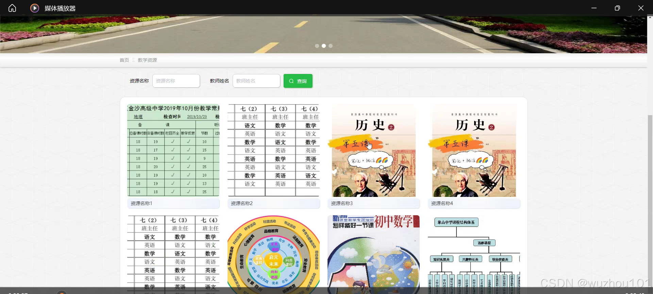The height and width of the screenshot is (294, 653).
Task: Open the 象山中学课程结构体系 chart thumbnail
Action: coord(474,255)
